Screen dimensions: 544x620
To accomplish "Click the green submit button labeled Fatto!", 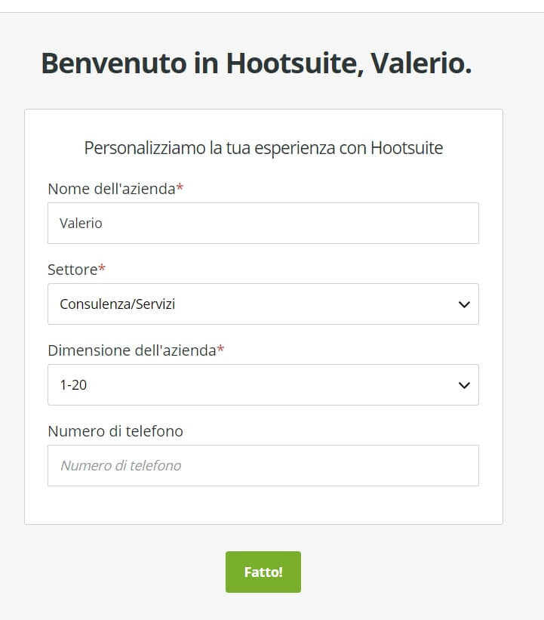I will (263, 572).
